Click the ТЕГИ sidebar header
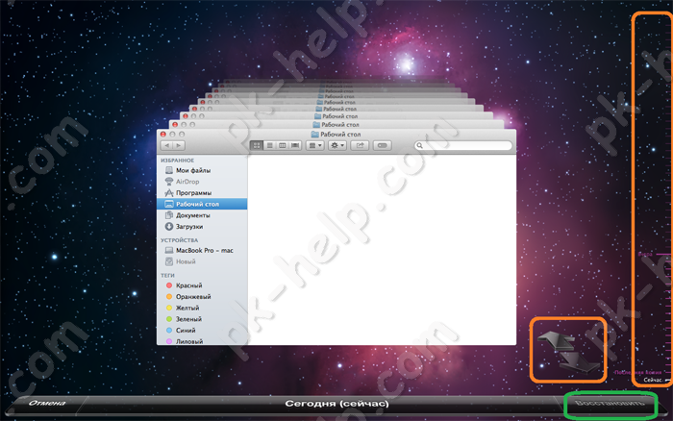Screen dimensions: 673x421 click(168, 275)
